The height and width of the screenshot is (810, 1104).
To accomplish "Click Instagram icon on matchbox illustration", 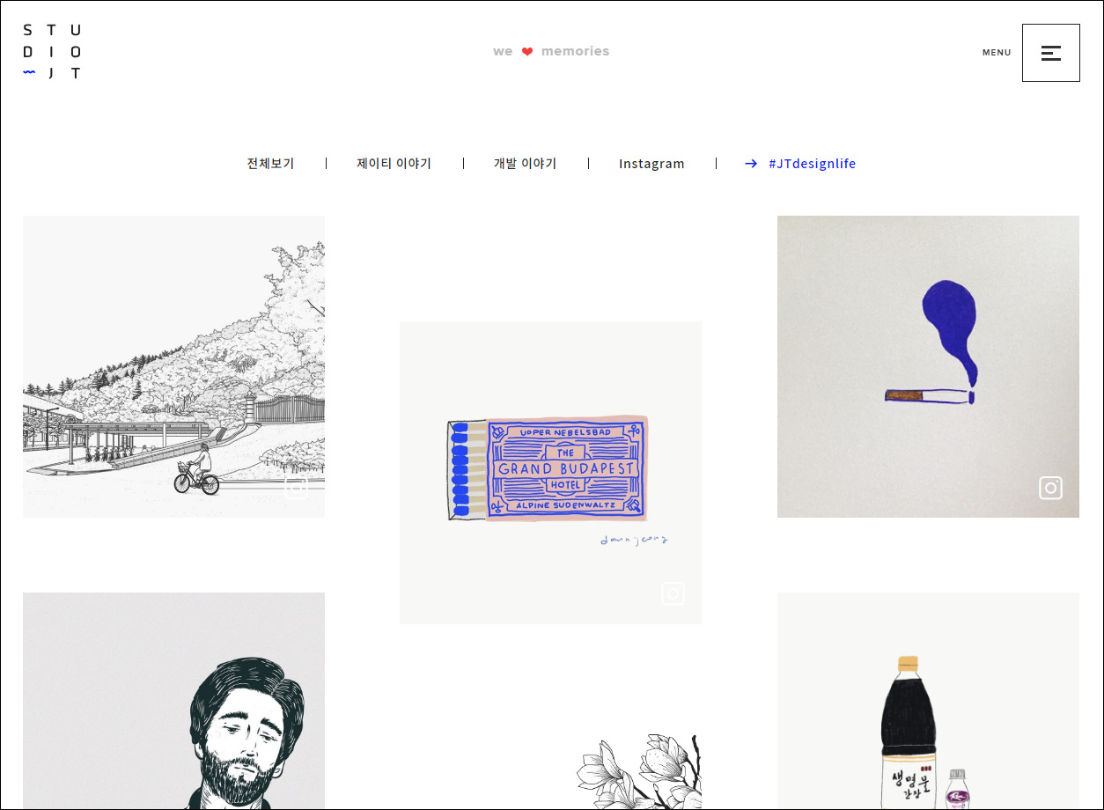I will (673, 594).
